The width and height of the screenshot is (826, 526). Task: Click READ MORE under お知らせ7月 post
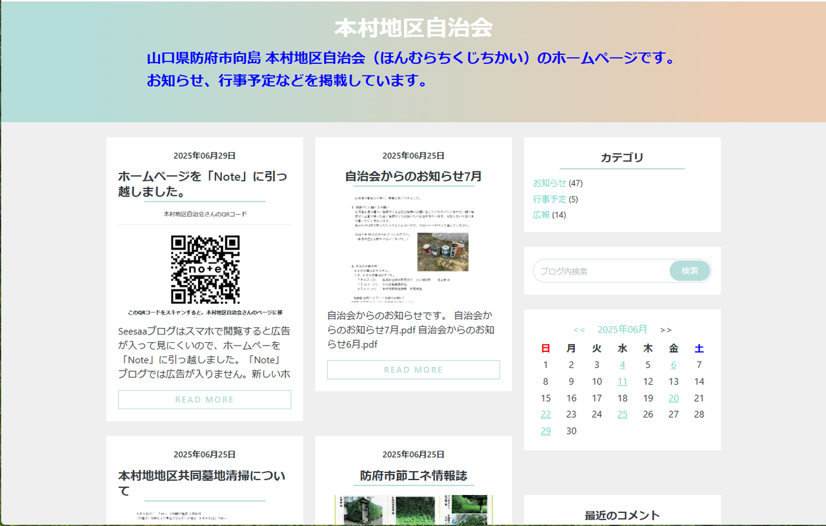pyautogui.click(x=413, y=370)
